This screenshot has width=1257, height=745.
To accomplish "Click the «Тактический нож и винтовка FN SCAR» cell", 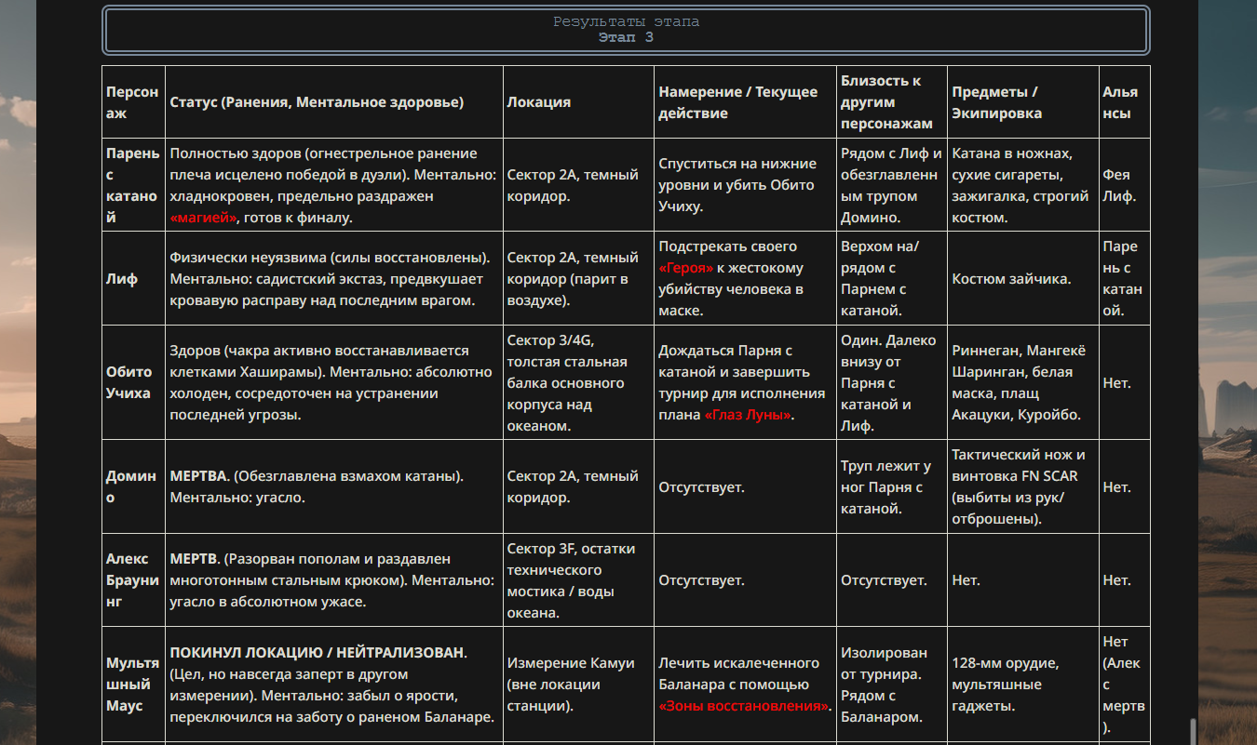I will [1023, 487].
